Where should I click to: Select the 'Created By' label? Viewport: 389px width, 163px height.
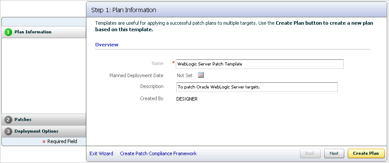click(152, 98)
